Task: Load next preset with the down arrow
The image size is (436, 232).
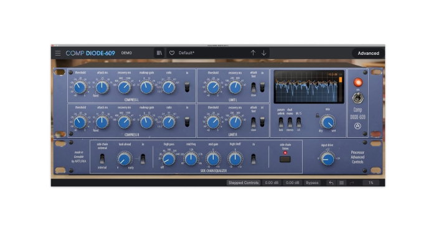Action: pyautogui.click(x=263, y=53)
